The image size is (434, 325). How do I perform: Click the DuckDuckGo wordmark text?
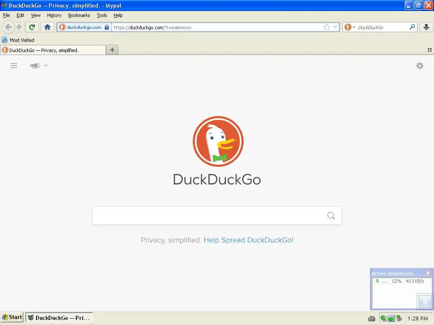[x=217, y=179]
